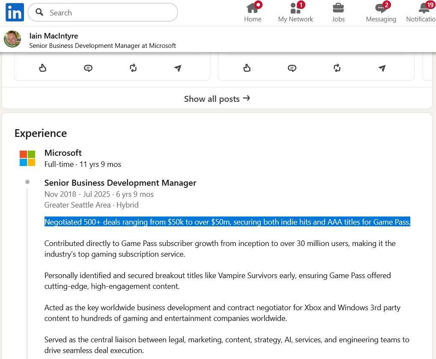Click the Microsoft company logo
This screenshot has width=436, height=359.
pos(27,158)
